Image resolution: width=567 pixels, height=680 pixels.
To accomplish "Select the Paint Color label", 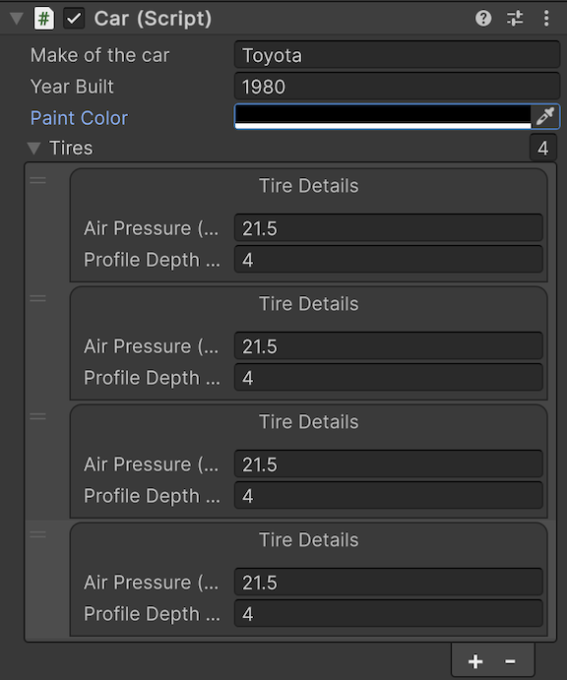I will pos(79,118).
